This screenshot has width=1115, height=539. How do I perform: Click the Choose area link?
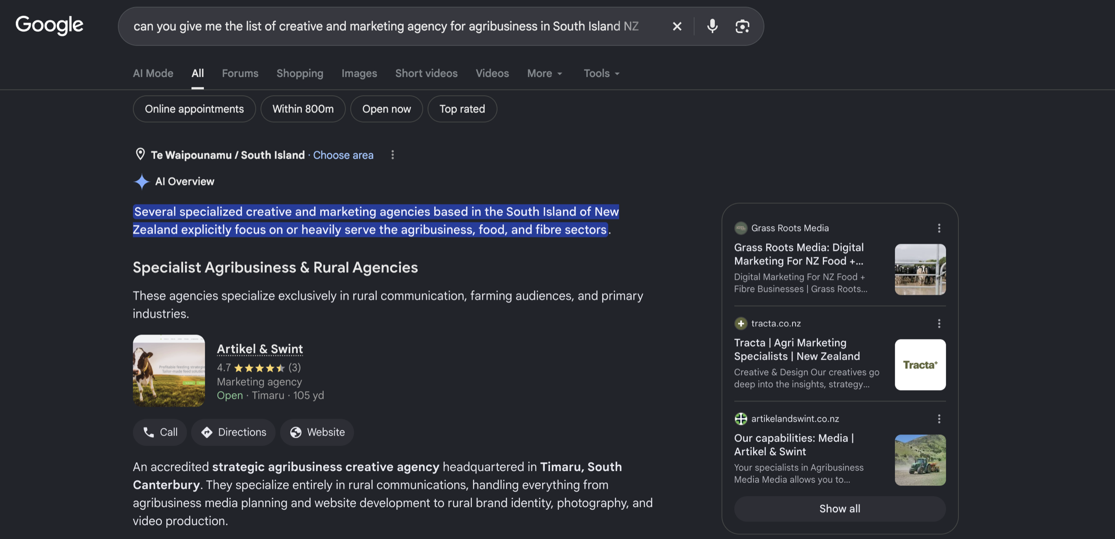[x=343, y=155]
